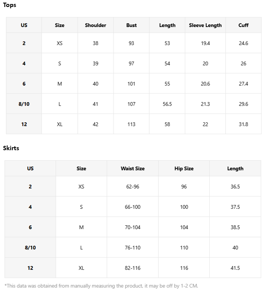Select the 56.5 length value in Tops
Screen dimensions: 266x293
point(167,104)
